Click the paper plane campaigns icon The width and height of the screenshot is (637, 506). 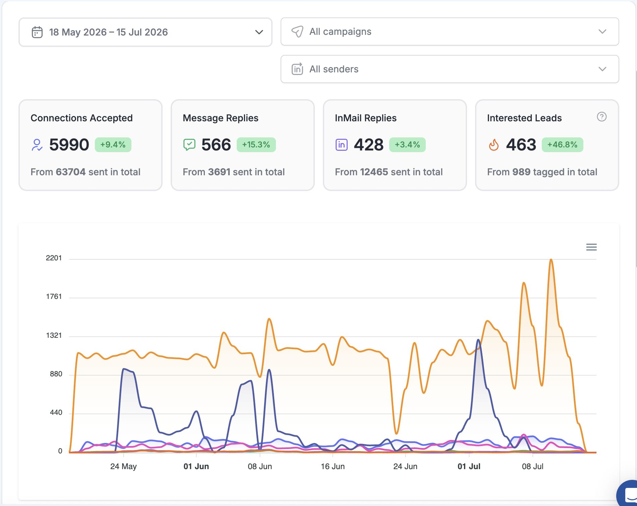(x=297, y=31)
